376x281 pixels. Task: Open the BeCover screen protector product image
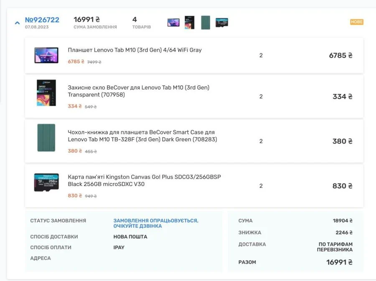(46, 93)
